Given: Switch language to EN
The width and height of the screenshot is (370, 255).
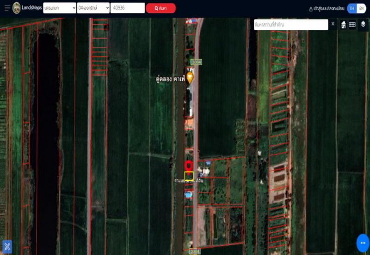Looking at the screenshot, I should pos(361,8).
